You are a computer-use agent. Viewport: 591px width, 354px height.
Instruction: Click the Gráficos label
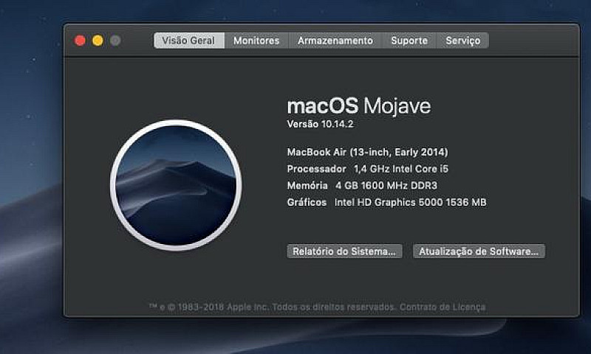pyautogui.click(x=307, y=202)
